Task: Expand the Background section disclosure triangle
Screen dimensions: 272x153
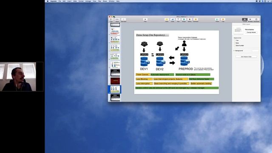Action: [x=234, y=51]
